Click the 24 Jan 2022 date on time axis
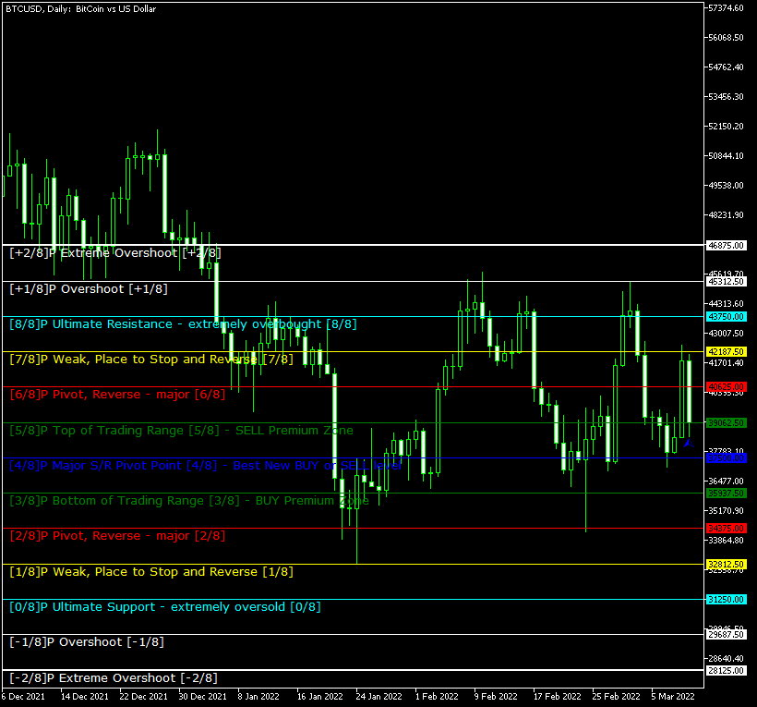Viewport: 757px width, 707px height. [x=378, y=696]
